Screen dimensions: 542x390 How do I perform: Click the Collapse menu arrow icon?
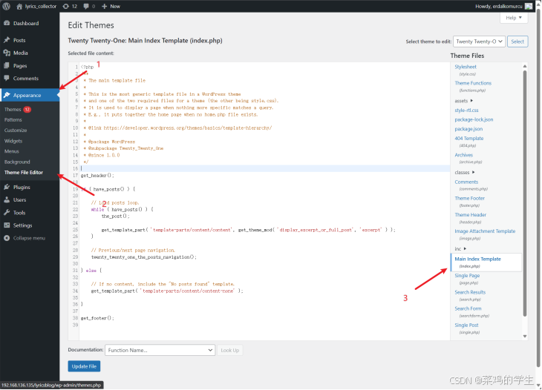tap(7, 238)
